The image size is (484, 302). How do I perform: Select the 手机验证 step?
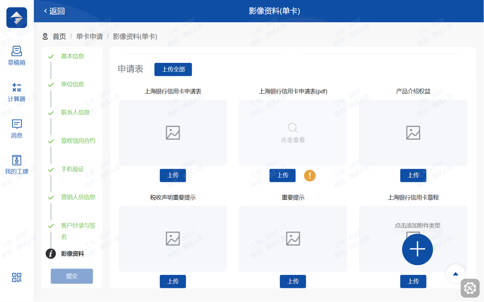(72, 169)
